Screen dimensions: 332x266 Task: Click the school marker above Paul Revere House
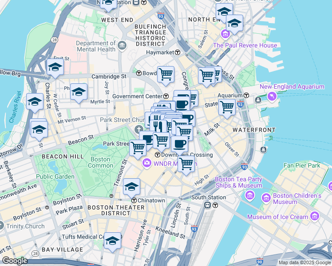coord(234,23)
